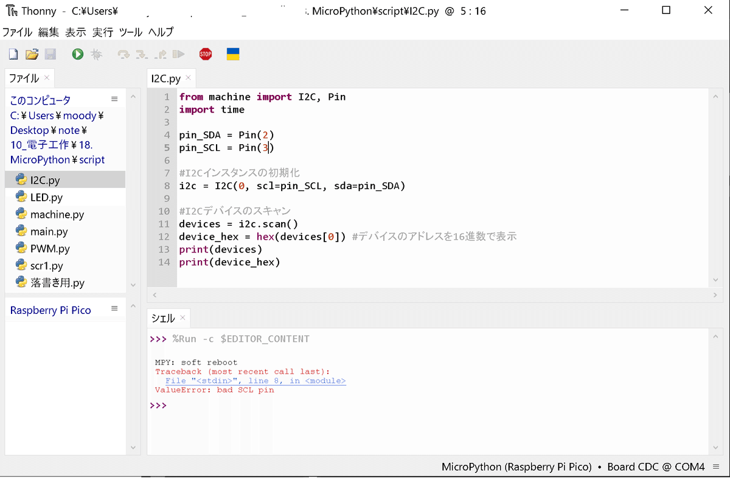Save the script with the floppy disk icon
Screen dimensions: 730x480
50,54
